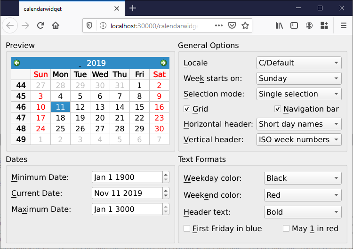This screenshot has width=353, height=249.
Task: Click the Minimum Date field
Action: 126,177
